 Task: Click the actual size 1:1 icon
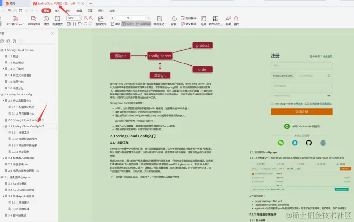(x=69, y=24)
